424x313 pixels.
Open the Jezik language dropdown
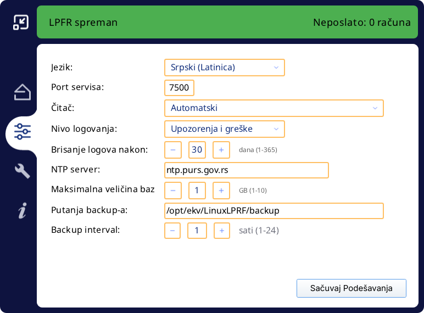[224, 68]
